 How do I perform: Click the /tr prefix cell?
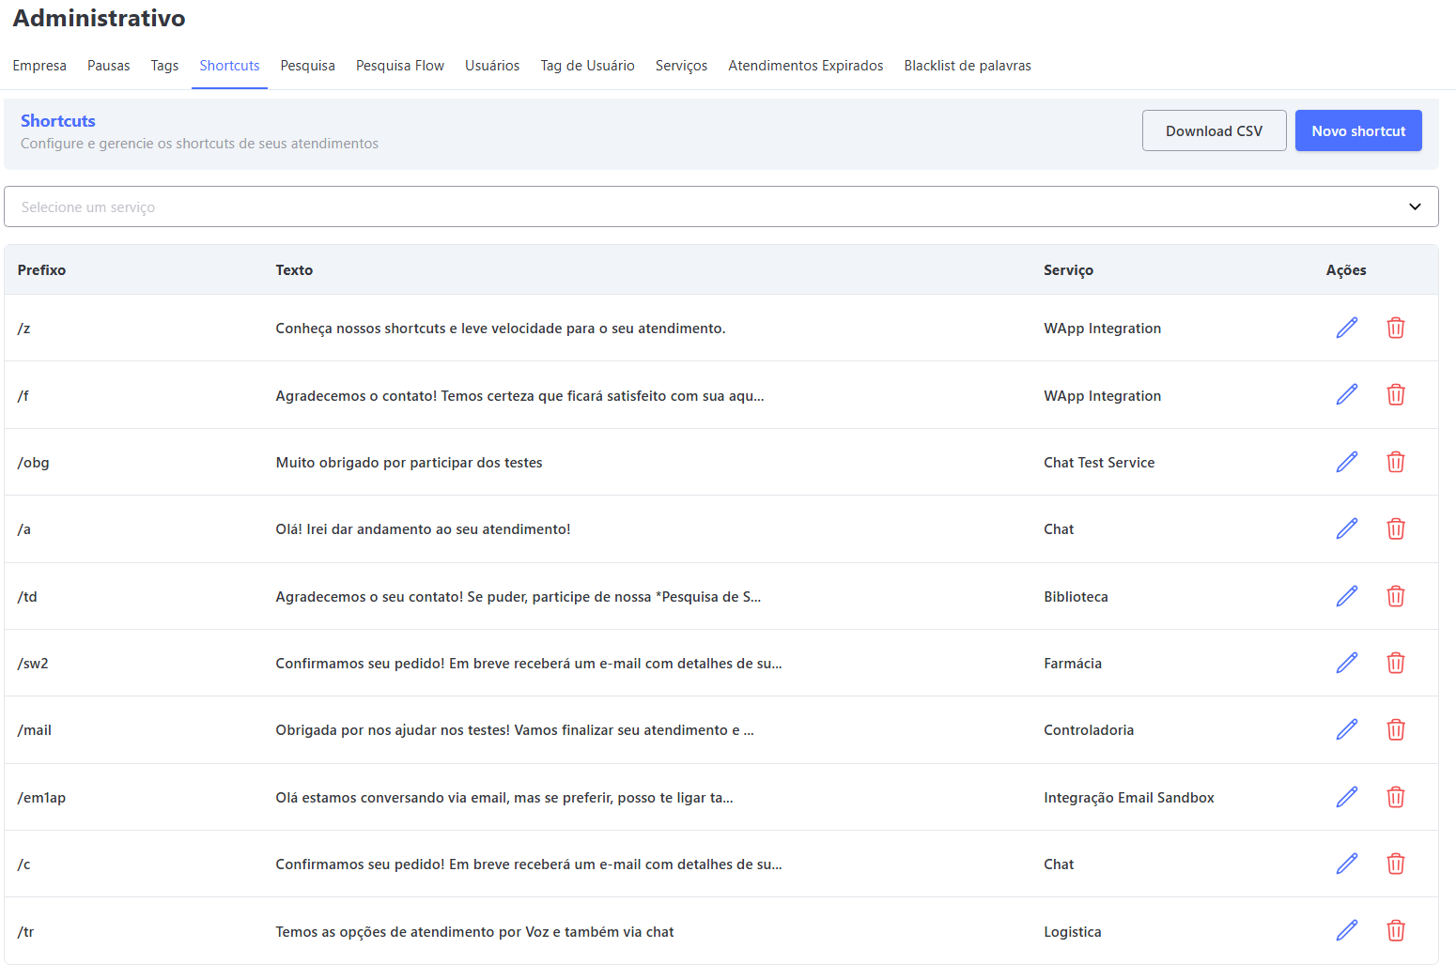tap(26, 932)
